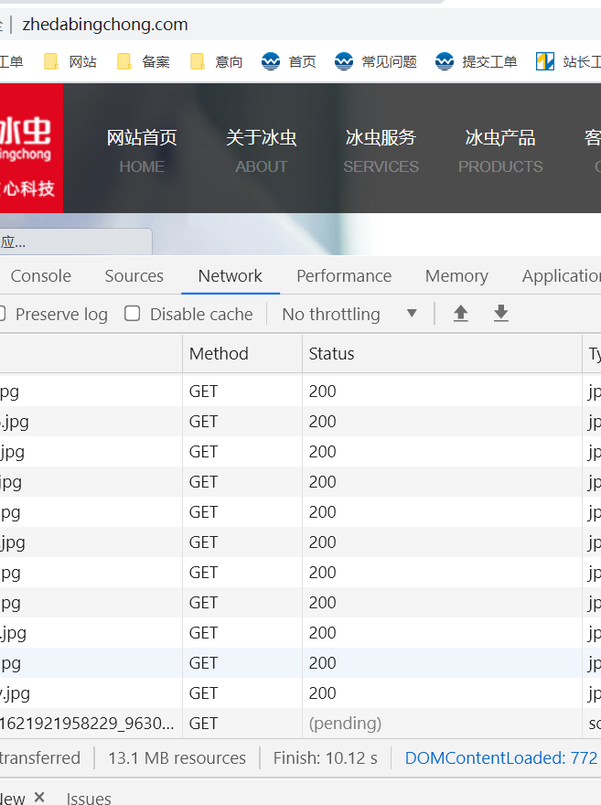Click the Export HAR download arrow icon
The height and width of the screenshot is (805, 601).
[500, 314]
